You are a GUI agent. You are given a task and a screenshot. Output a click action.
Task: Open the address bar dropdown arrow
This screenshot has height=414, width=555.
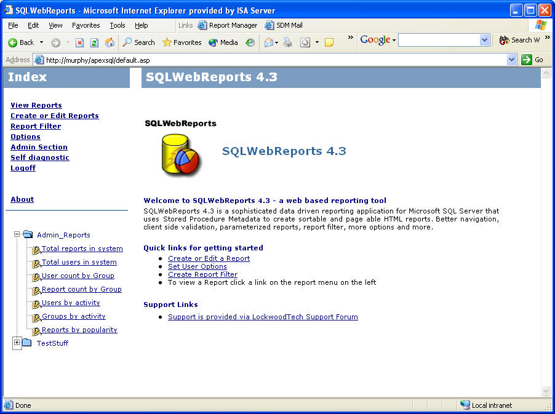[x=511, y=60]
